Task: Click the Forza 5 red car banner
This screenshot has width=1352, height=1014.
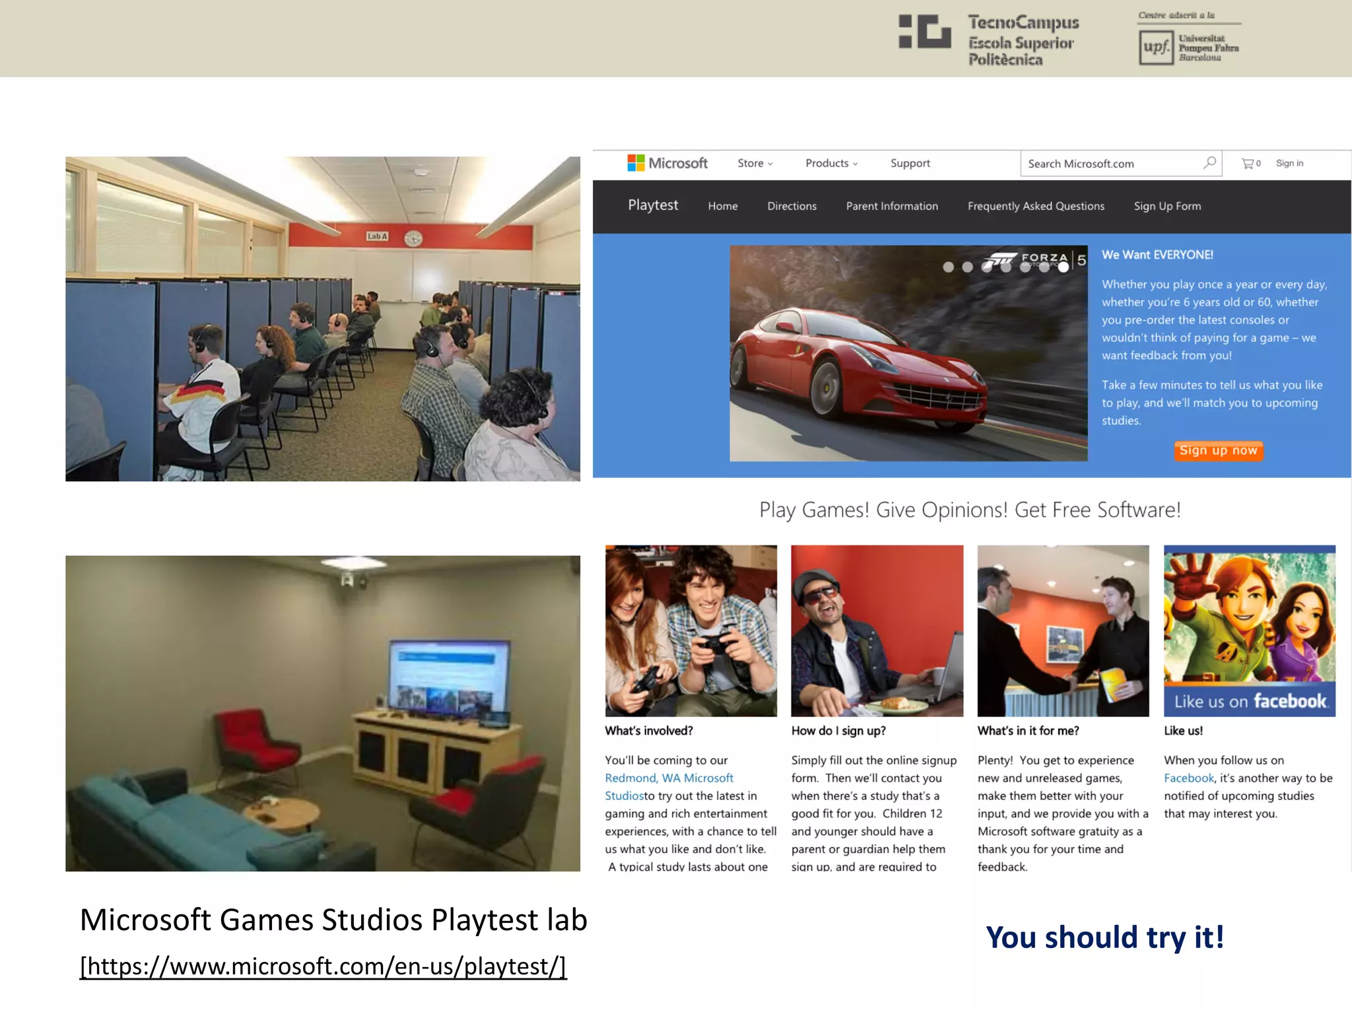Action: point(908,353)
